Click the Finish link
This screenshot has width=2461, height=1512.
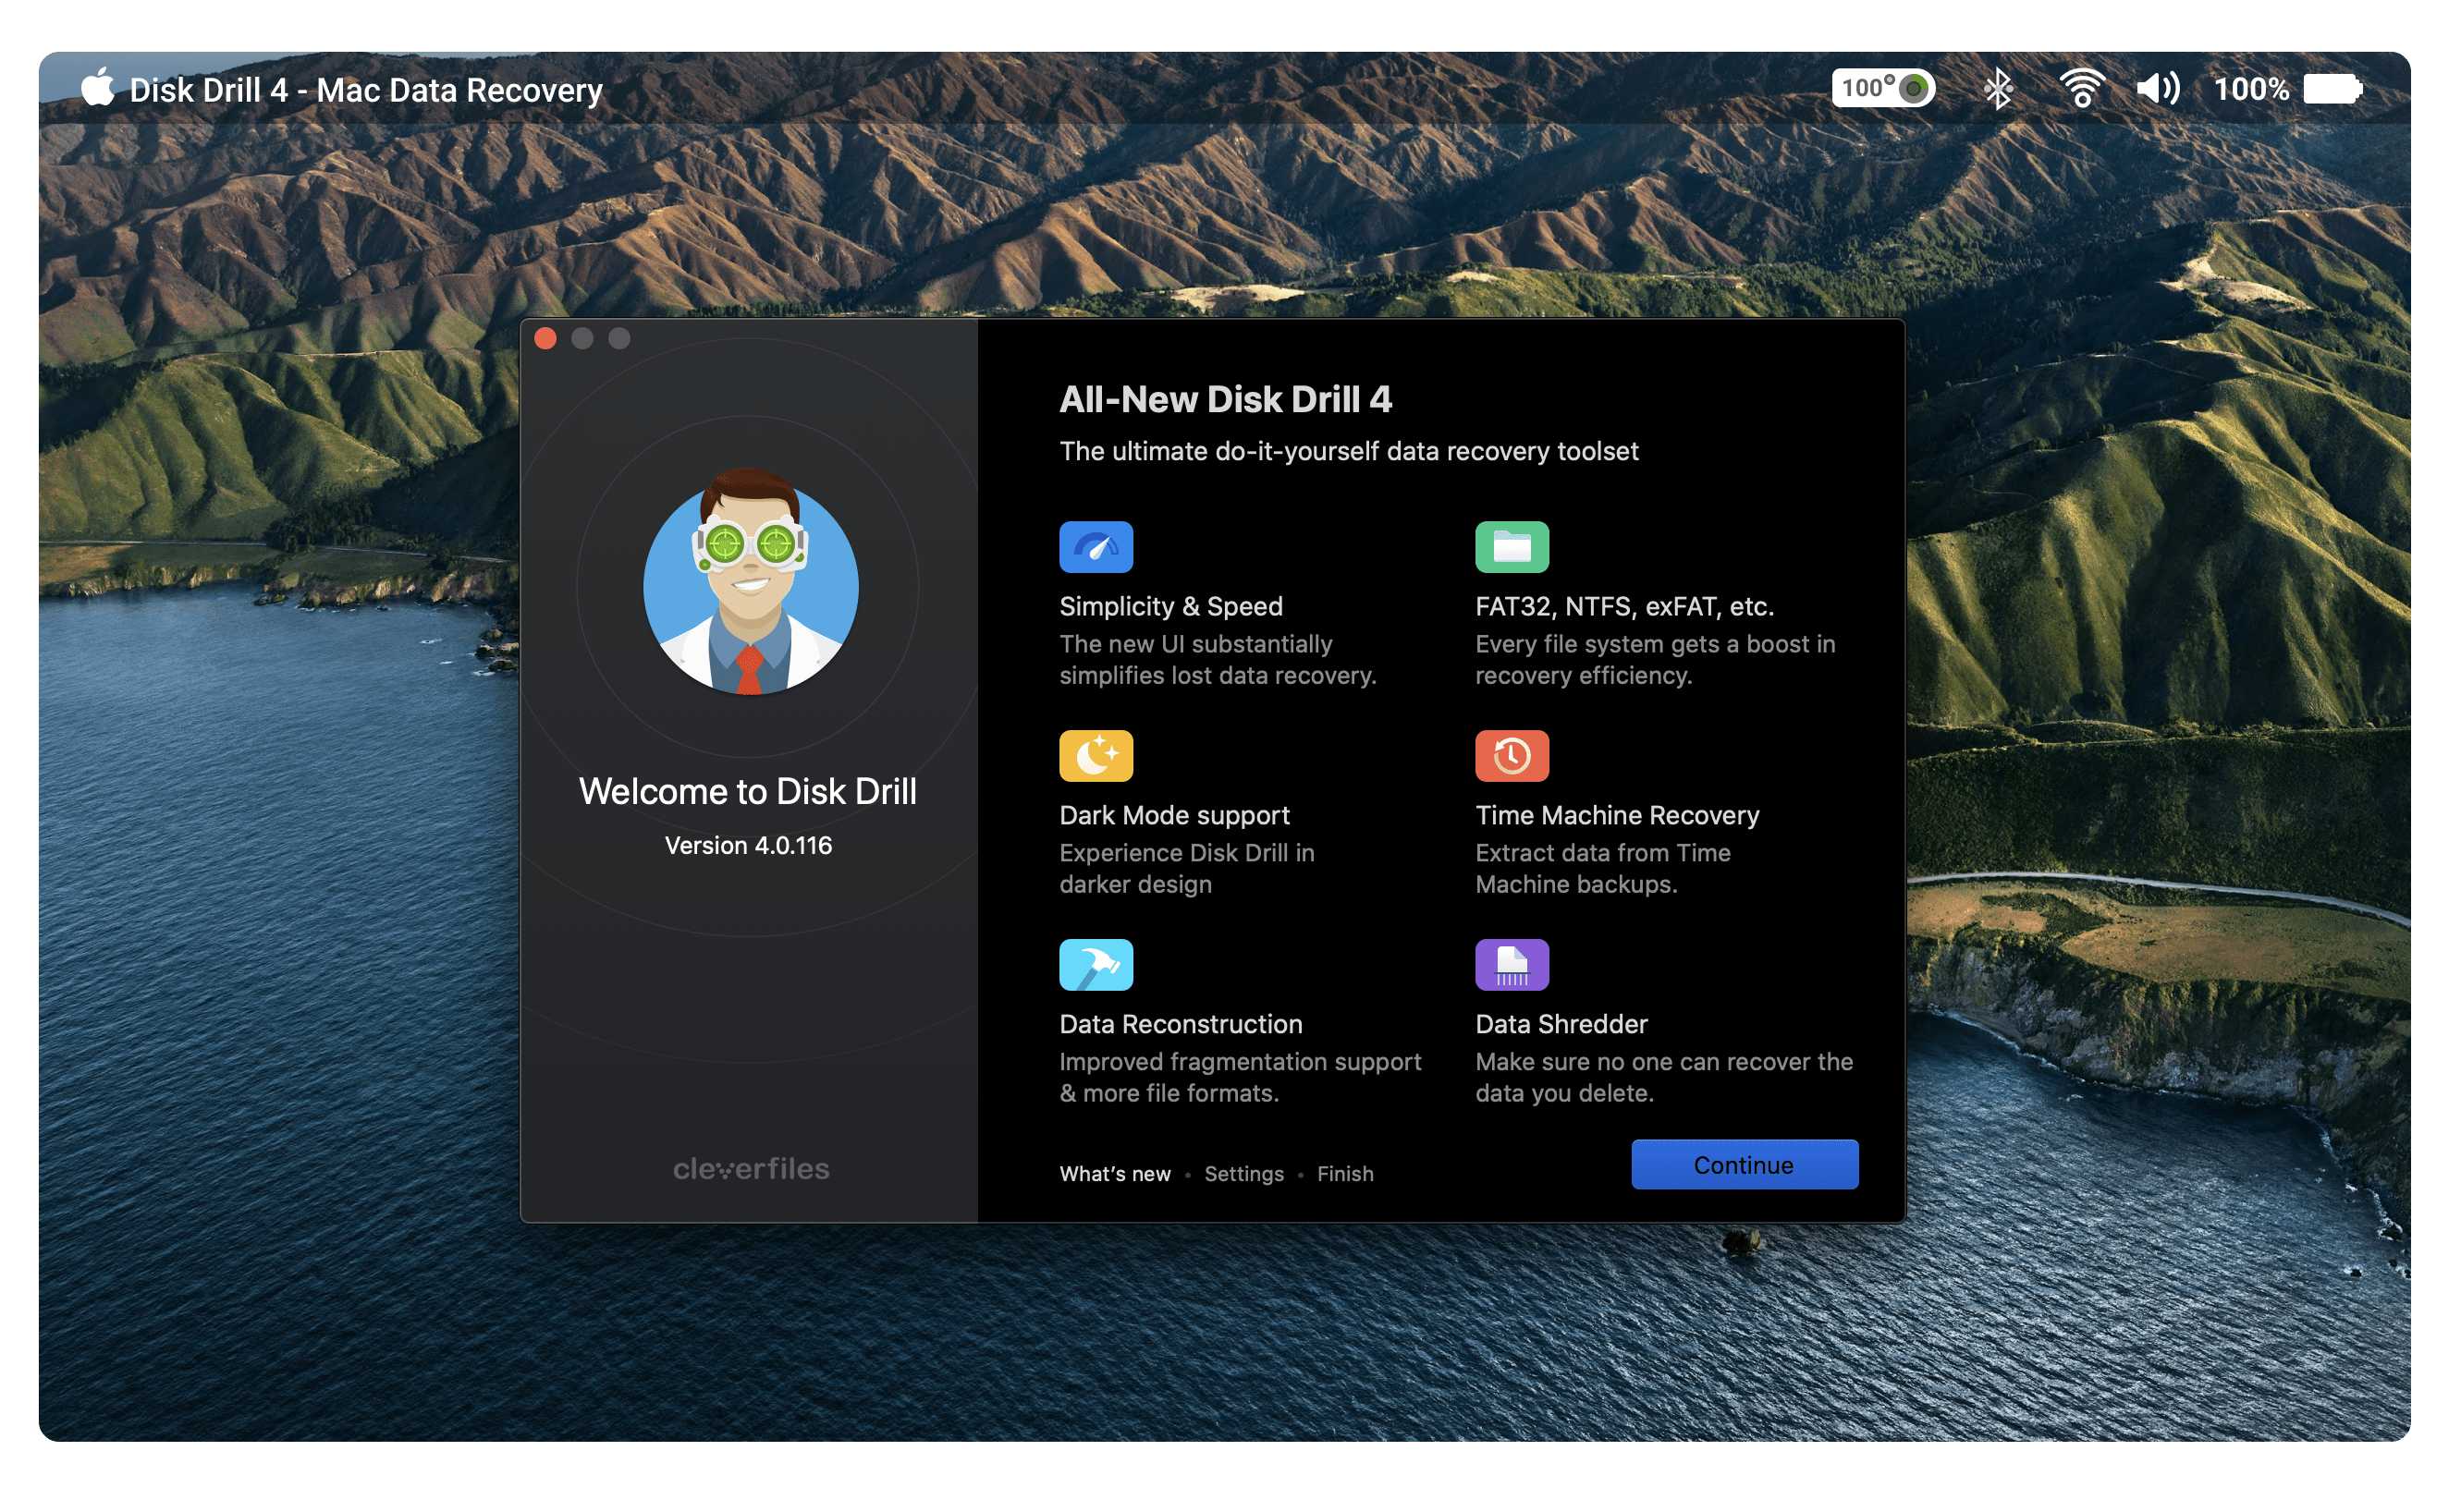pos(1344,1173)
